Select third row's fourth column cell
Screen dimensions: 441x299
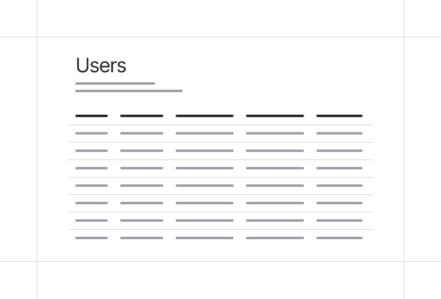[275, 168]
